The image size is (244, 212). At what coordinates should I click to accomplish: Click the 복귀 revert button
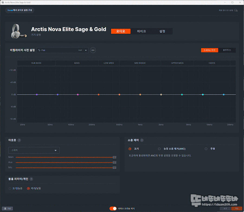pos(225,208)
